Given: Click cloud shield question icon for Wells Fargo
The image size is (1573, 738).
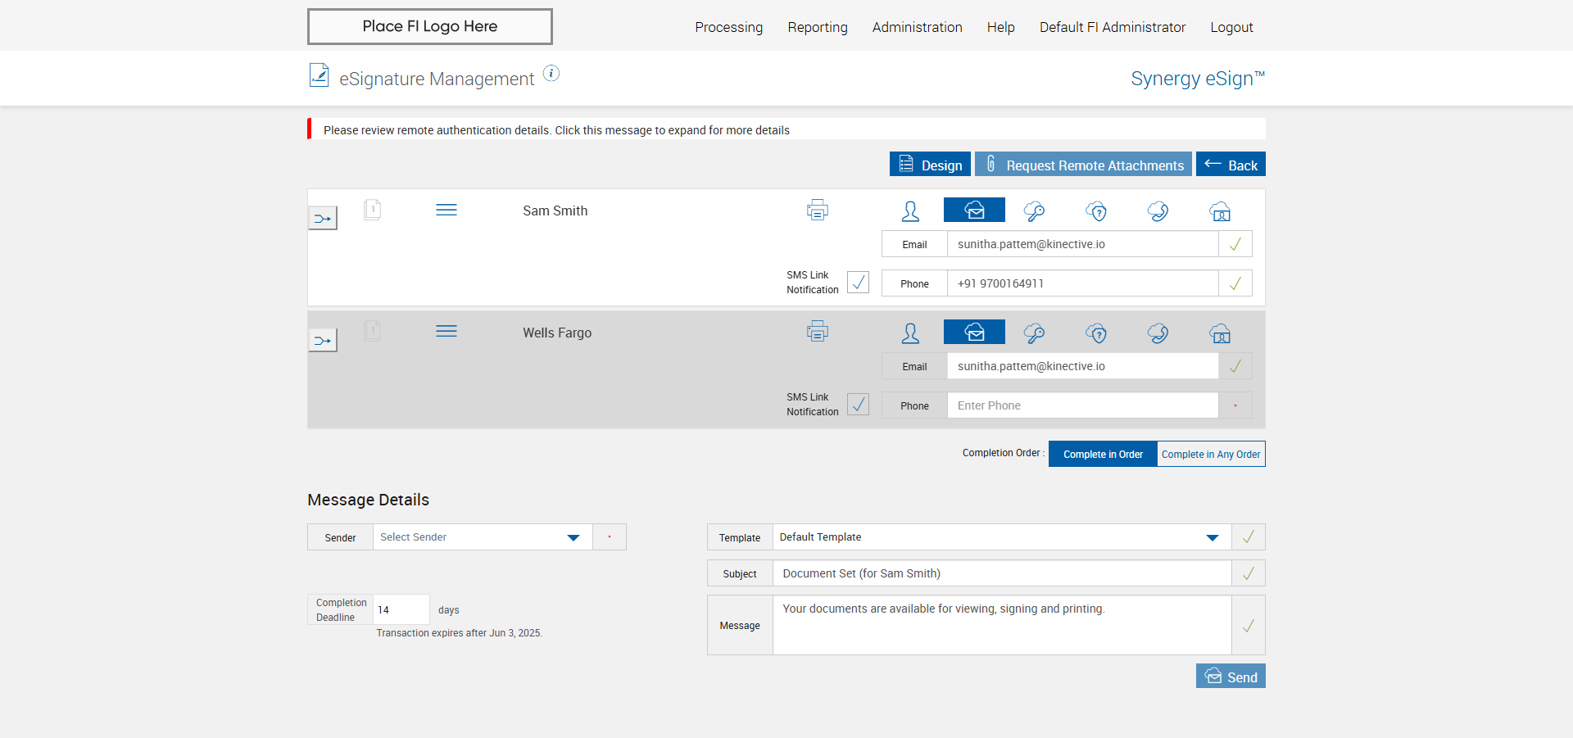Looking at the screenshot, I should pos(1096,333).
